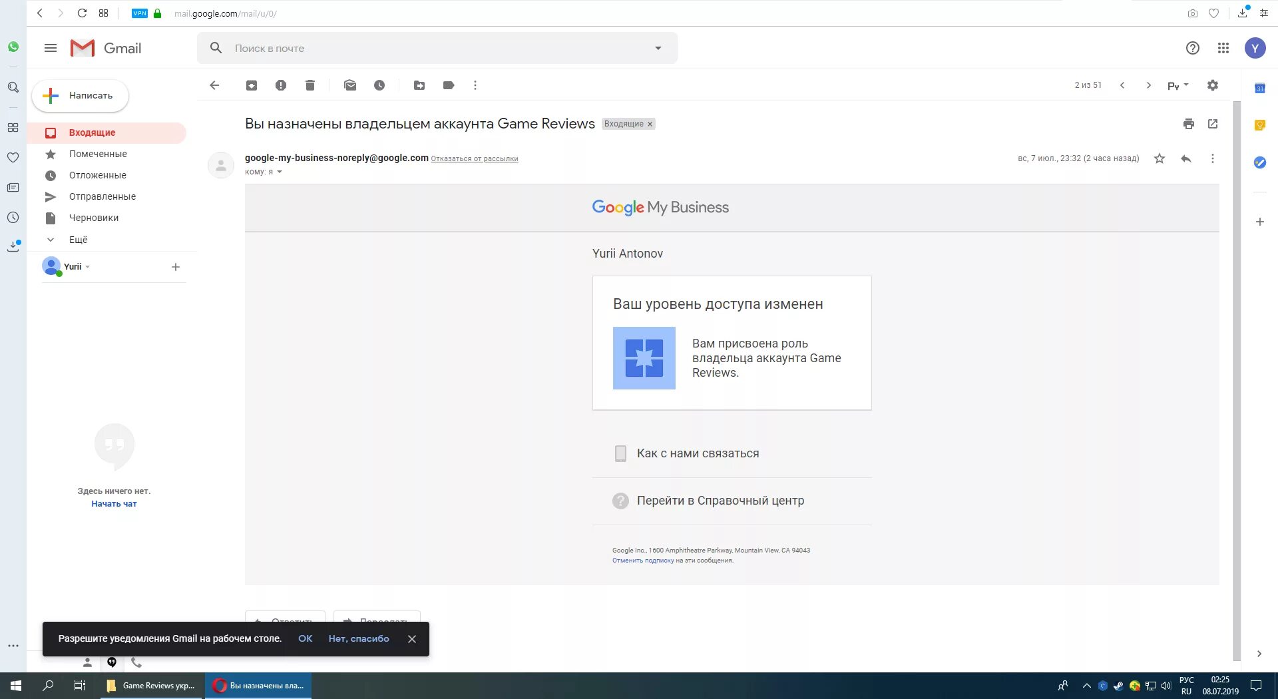The height and width of the screenshot is (699, 1278).
Task: Toggle the VPN badge in address bar
Action: coord(140,13)
